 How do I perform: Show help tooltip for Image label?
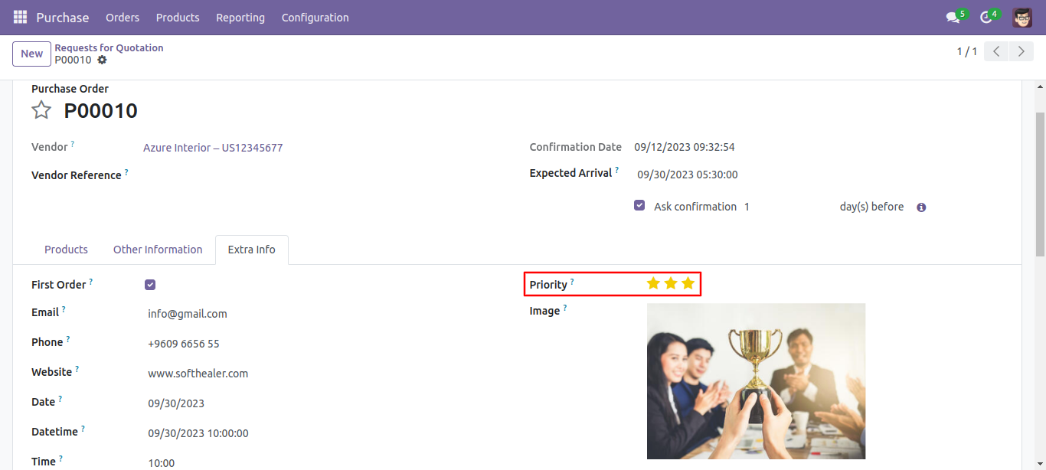pos(565,307)
